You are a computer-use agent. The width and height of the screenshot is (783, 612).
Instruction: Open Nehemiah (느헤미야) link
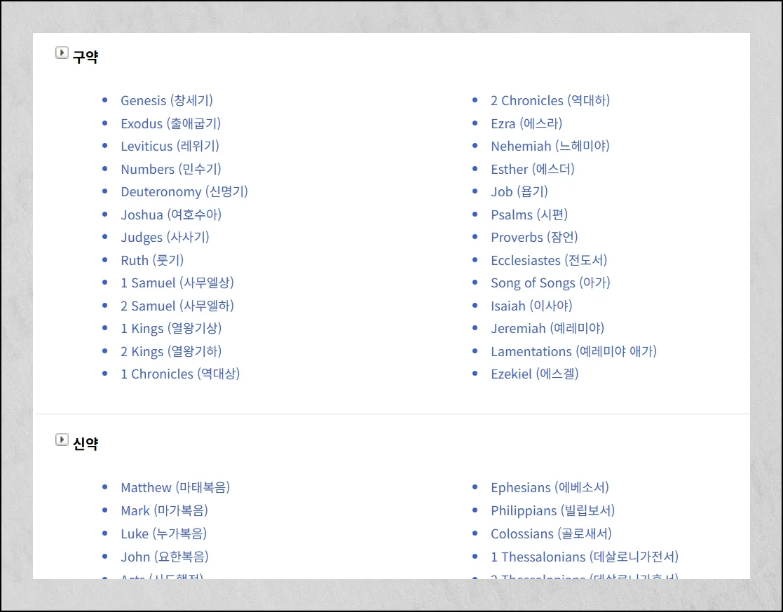tap(550, 146)
